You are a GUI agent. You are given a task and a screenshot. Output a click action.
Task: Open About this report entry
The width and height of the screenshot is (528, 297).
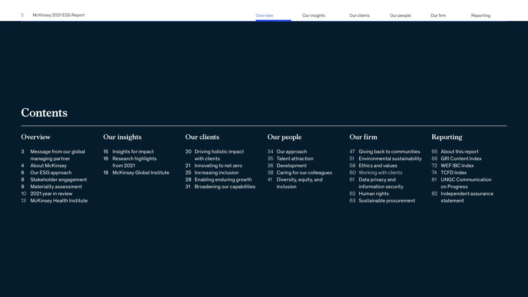click(x=459, y=152)
